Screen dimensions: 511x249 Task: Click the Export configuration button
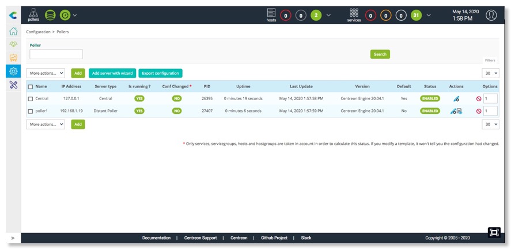click(x=160, y=73)
